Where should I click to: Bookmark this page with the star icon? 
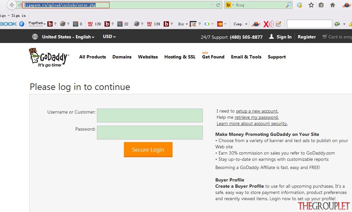coord(311,5)
